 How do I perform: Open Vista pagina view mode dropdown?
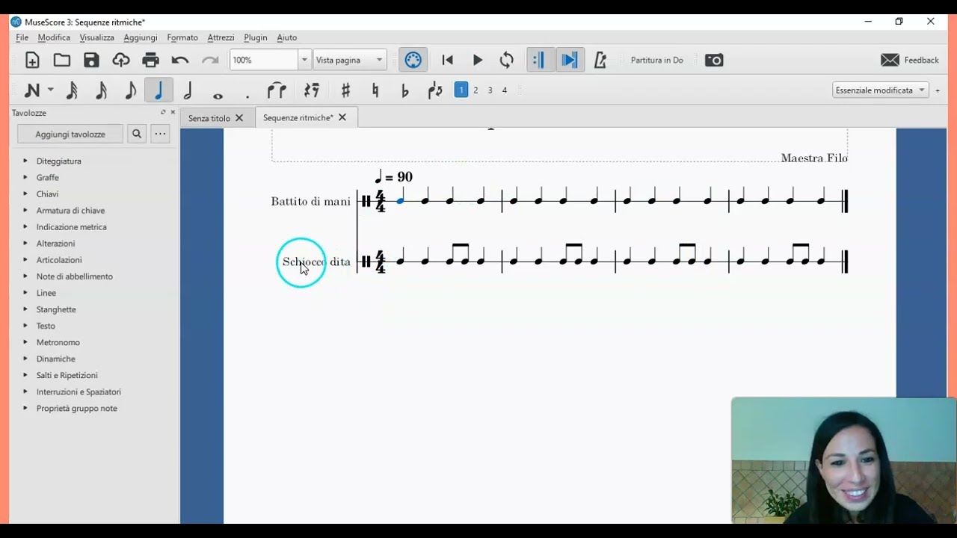pos(349,61)
